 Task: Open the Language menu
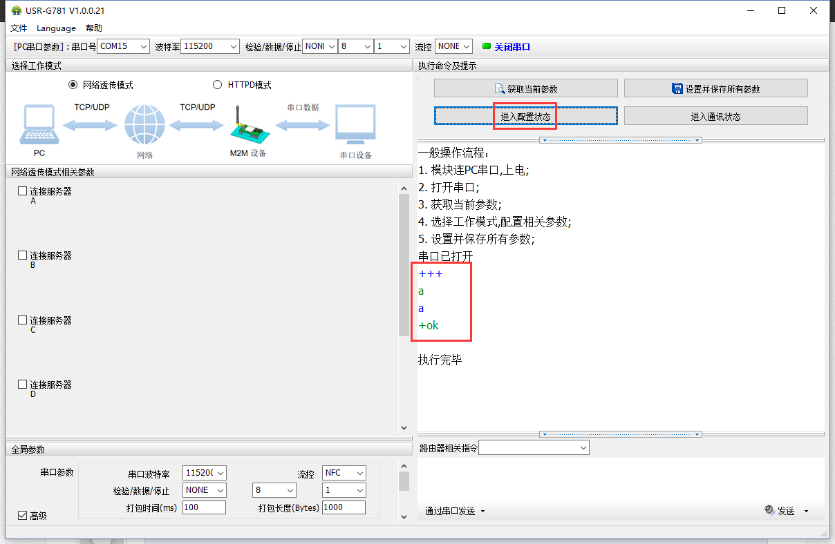pos(56,28)
